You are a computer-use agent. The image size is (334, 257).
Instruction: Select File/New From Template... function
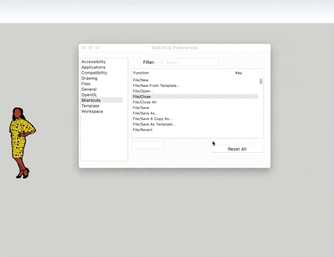click(195, 85)
